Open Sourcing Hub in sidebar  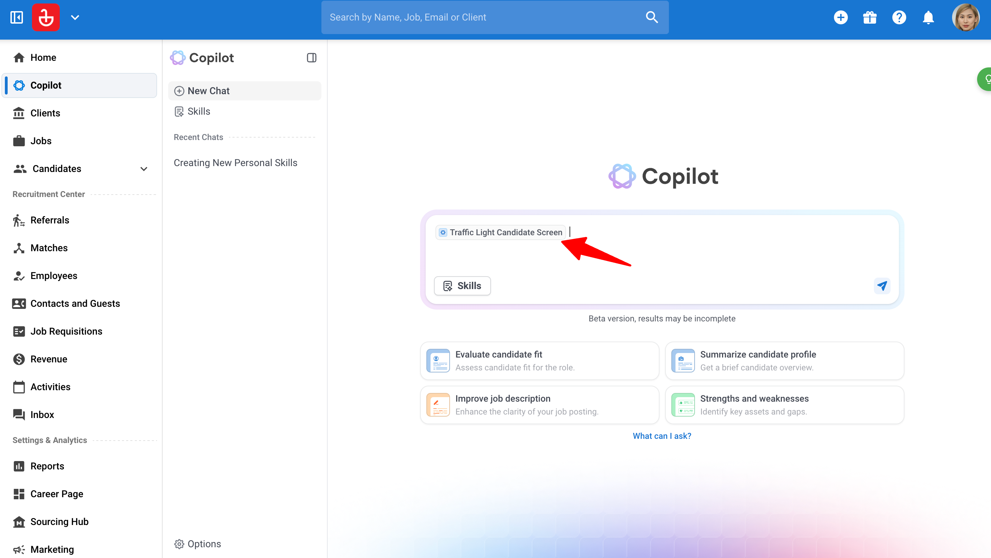[79, 522]
